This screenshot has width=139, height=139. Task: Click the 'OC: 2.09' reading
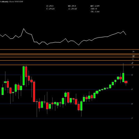95,6
